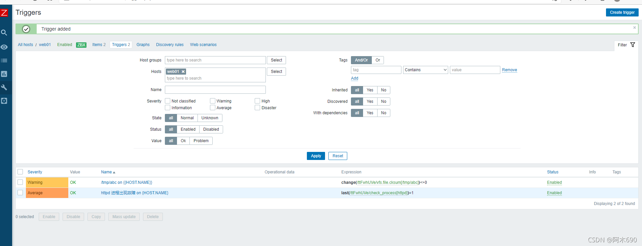Remove web01 from Hosts filter
Screen dimensions: 642x246
click(183, 72)
